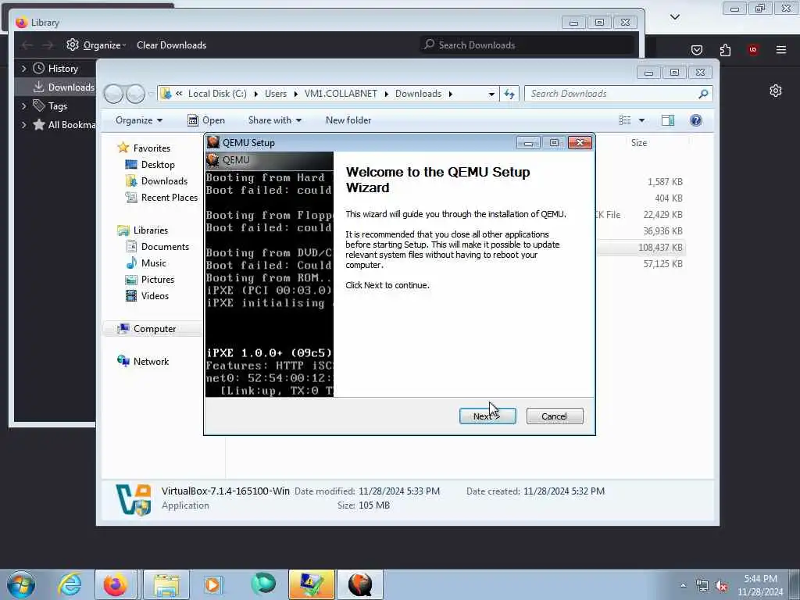800x600 pixels.
Task: Select the History entry in Library sidebar
Action: [x=55, y=69]
